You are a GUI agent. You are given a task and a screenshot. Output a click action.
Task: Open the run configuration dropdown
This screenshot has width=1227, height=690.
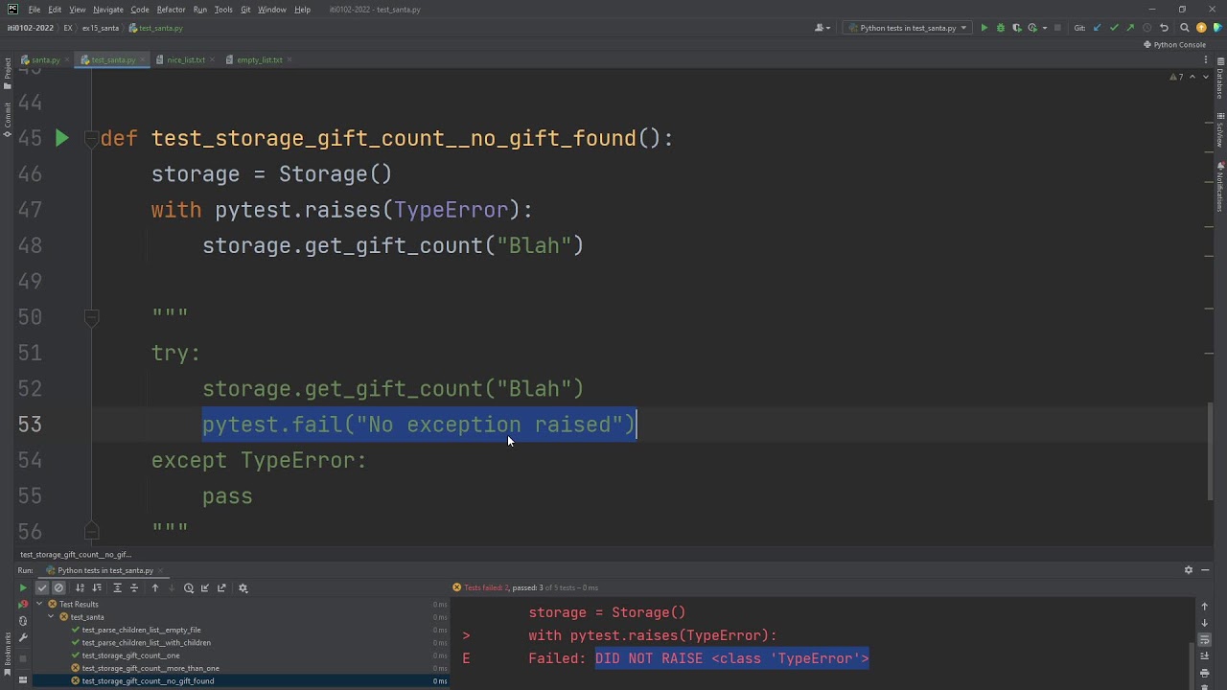(908, 28)
